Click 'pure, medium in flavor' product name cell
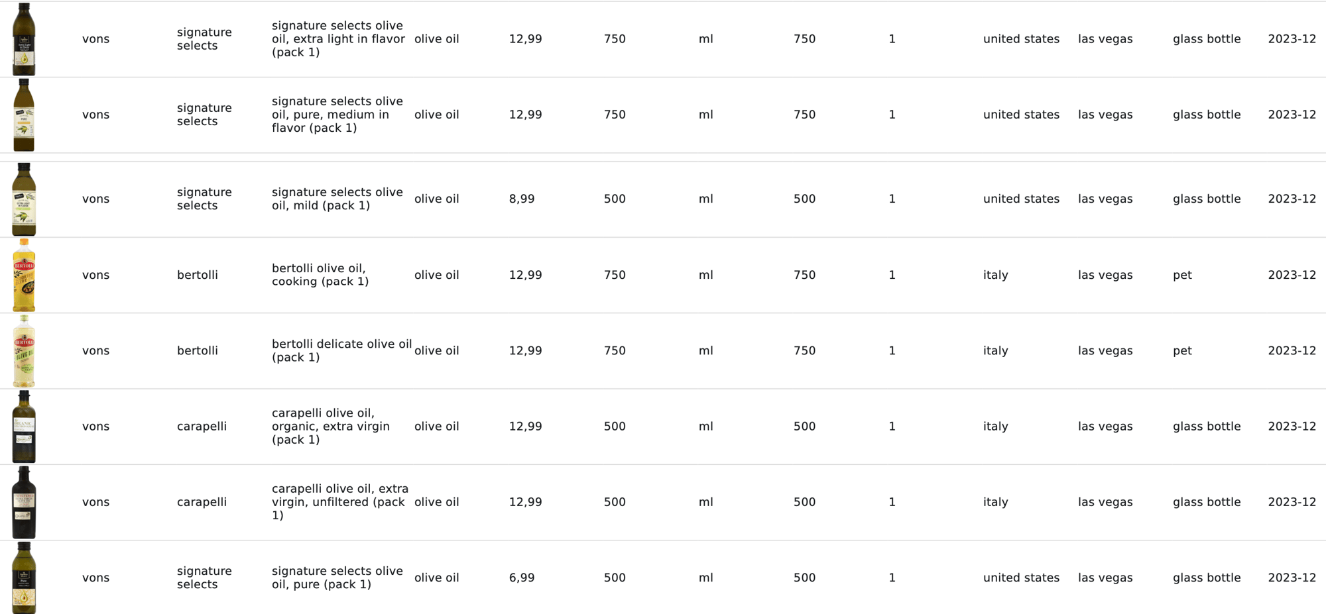 pyautogui.click(x=337, y=115)
